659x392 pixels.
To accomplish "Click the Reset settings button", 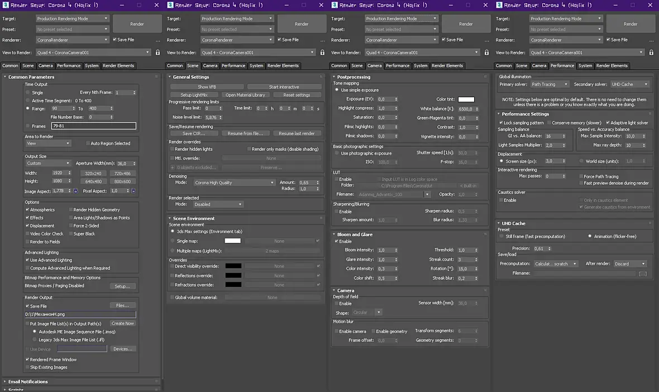I will (x=297, y=95).
